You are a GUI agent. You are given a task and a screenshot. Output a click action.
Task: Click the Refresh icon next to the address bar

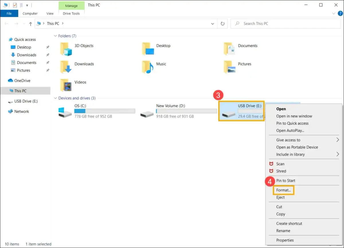click(x=222, y=24)
